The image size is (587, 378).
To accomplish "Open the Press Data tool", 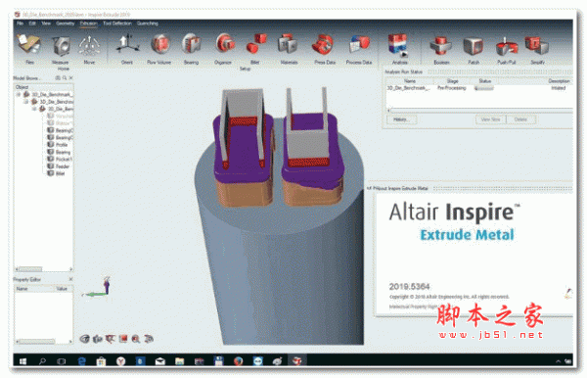I will click(324, 45).
